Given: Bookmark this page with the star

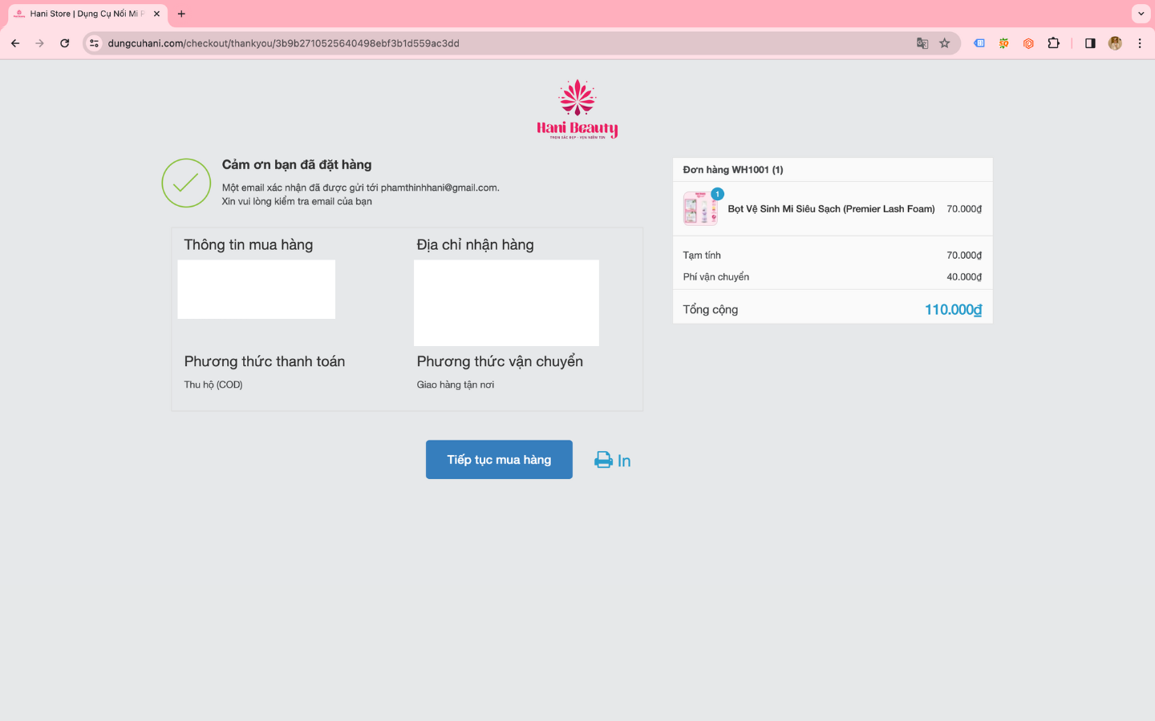Looking at the screenshot, I should tap(945, 43).
